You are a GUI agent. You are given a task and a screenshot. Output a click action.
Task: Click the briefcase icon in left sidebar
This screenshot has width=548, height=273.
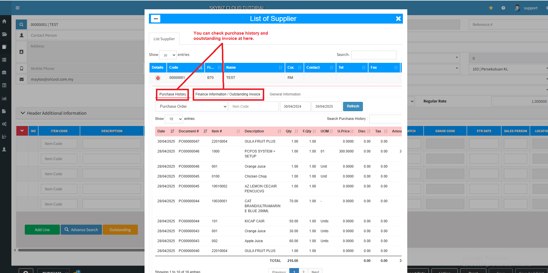pos(4,72)
